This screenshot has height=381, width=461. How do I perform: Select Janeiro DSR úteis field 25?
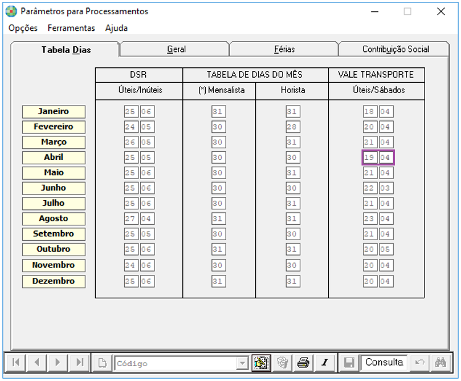point(131,112)
